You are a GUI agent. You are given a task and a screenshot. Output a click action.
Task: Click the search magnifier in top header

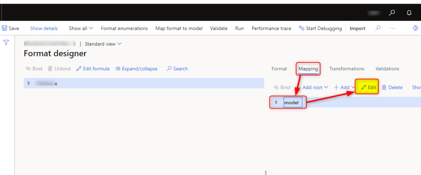pyautogui.click(x=392, y=13)
